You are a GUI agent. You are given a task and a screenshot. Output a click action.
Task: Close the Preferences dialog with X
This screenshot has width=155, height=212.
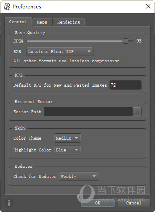(x=148, y=6)
